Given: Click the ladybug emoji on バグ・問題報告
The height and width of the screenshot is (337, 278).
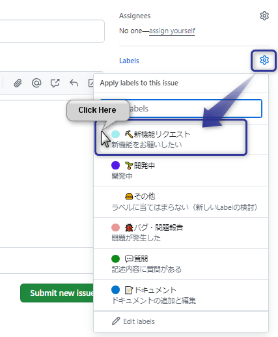Looking at the screenshot, I should coord(129,227).
